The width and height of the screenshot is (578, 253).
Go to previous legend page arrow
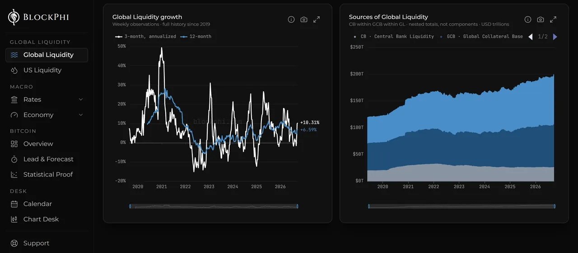[x=531, y=37]
